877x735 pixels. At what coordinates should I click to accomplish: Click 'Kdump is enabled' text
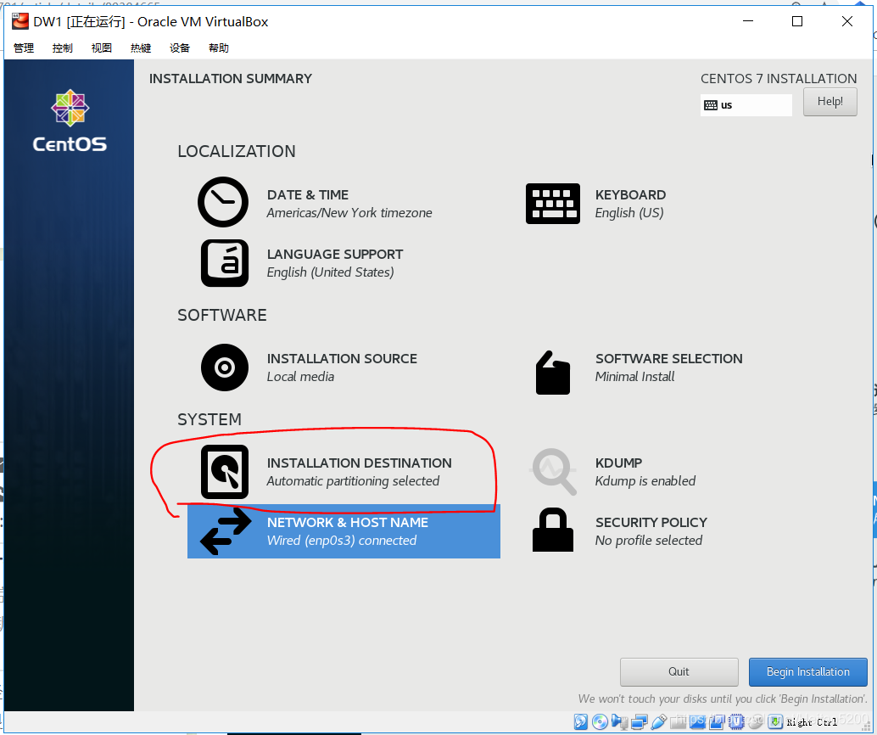[x=645, y=481]
